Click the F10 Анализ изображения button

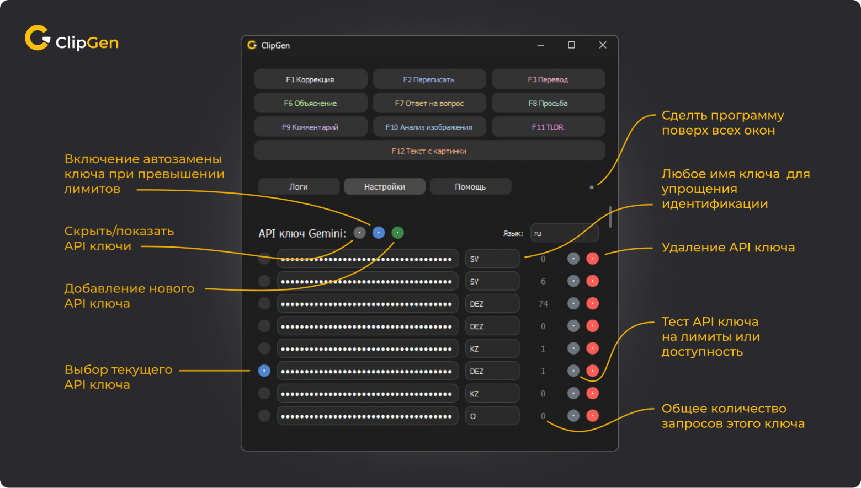(x=429, y=127)
